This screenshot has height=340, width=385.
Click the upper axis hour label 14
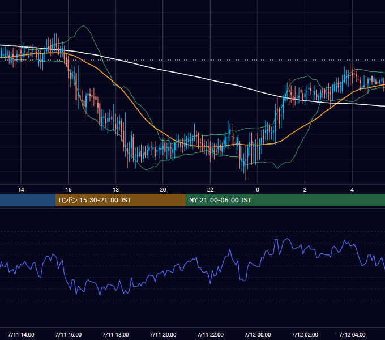pos(21,190)
